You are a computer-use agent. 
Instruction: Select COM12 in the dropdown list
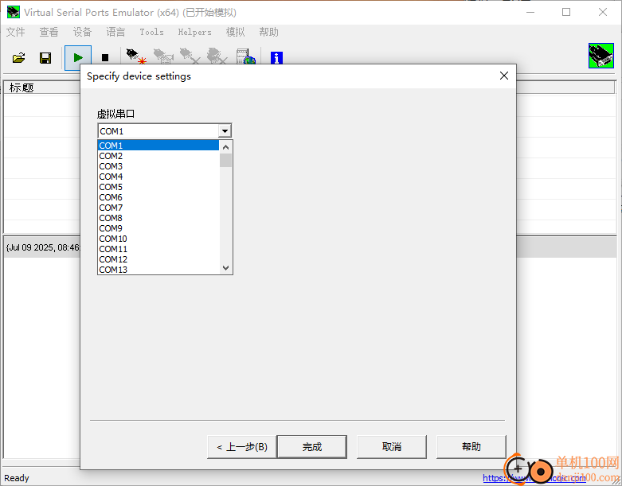pyautogui.click(x=158, y=259)
